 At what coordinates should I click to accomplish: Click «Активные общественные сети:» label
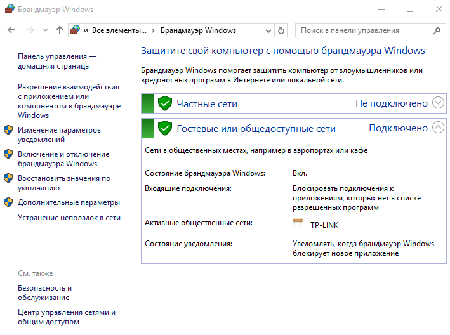[199, 223]
